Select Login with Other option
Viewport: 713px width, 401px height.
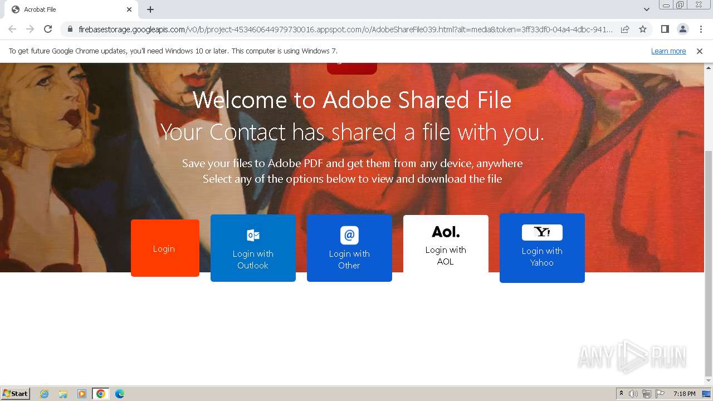coord(349,248)
